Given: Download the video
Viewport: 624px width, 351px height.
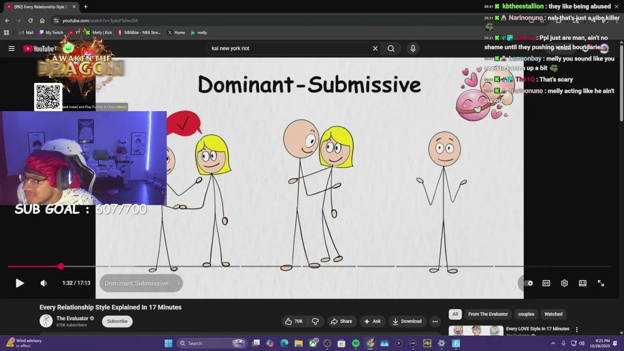Looking at the screenshot, I should [407, 321].
